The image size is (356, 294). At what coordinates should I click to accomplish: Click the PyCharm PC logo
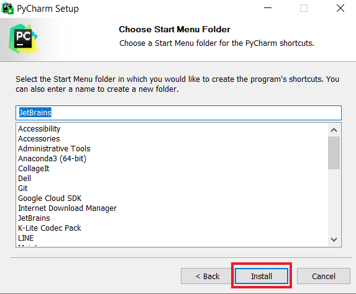(23, 38)
